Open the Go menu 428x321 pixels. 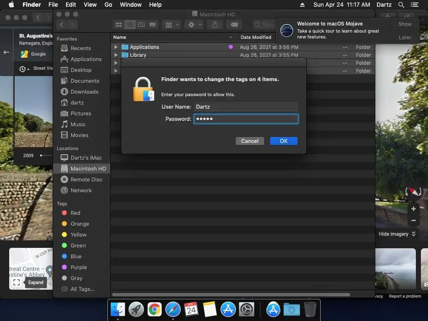click(108, 5)
